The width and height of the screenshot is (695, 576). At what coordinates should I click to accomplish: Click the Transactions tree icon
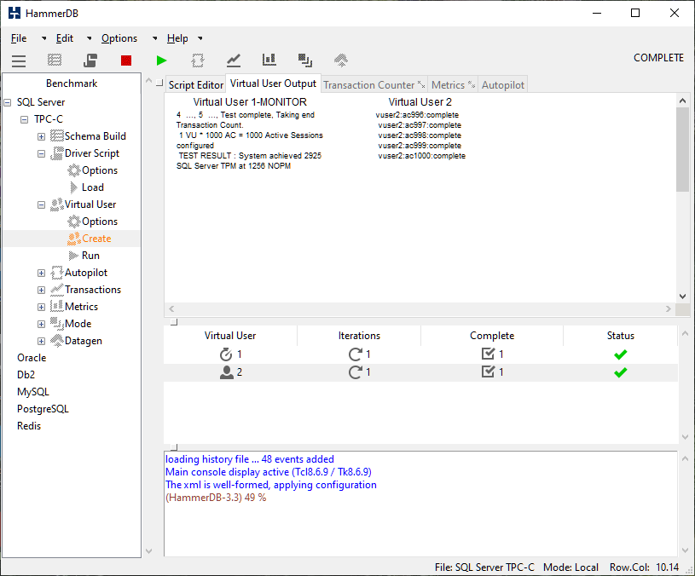(57, 290)
